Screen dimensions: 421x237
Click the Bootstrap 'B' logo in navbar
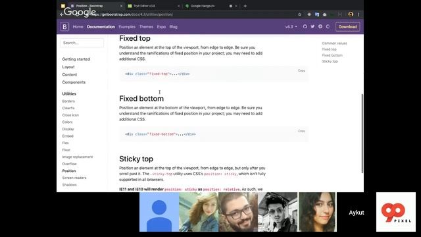coord(64,27)
